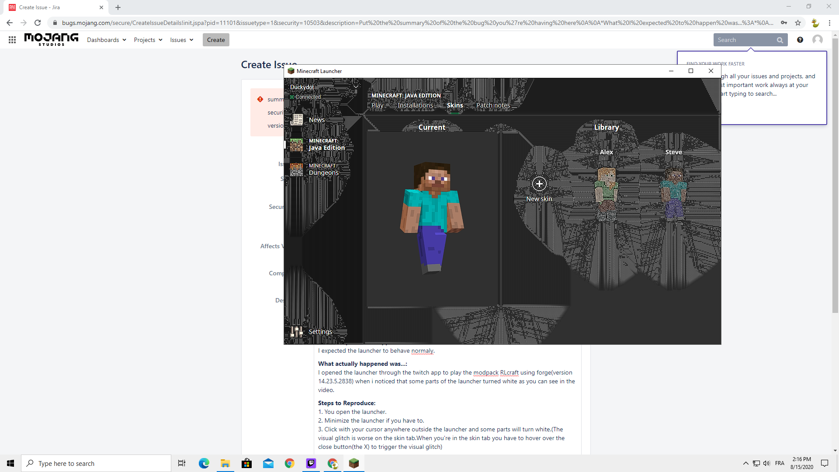Open the user profile avatar
Viewport: 839px width, 472px height.
point(817,40)
